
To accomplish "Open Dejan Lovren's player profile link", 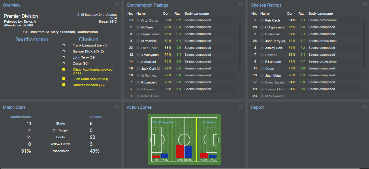I will (x=151, y=34).
